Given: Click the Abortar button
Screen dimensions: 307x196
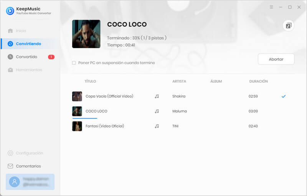Looking at the screenshot, I should (276, 59).
